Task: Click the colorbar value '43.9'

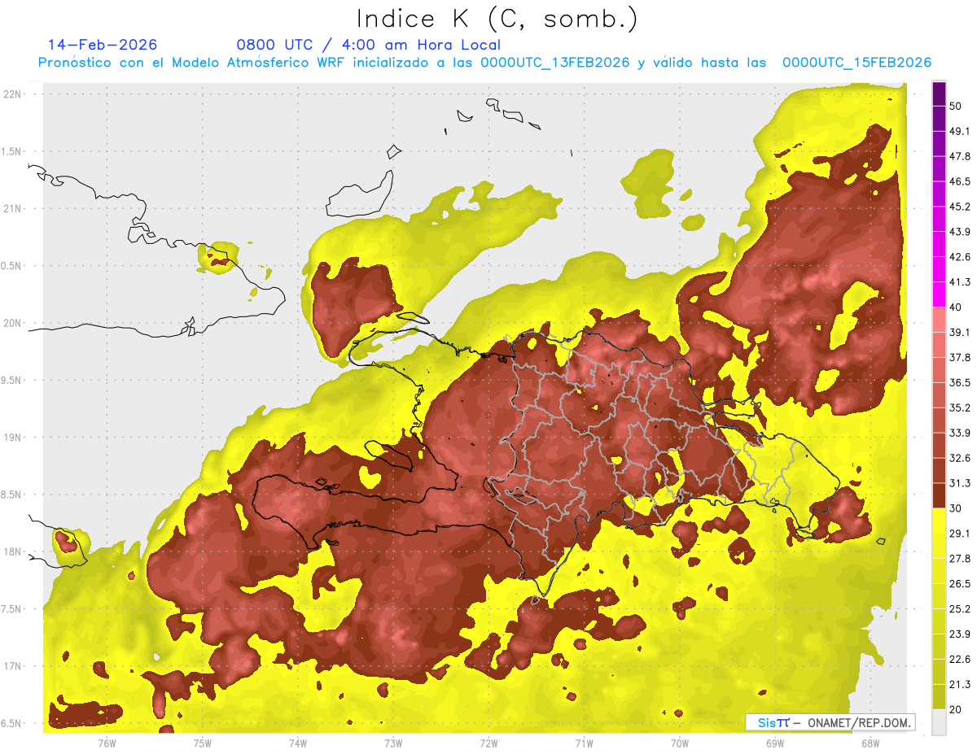Action: [x=960, y=232]
